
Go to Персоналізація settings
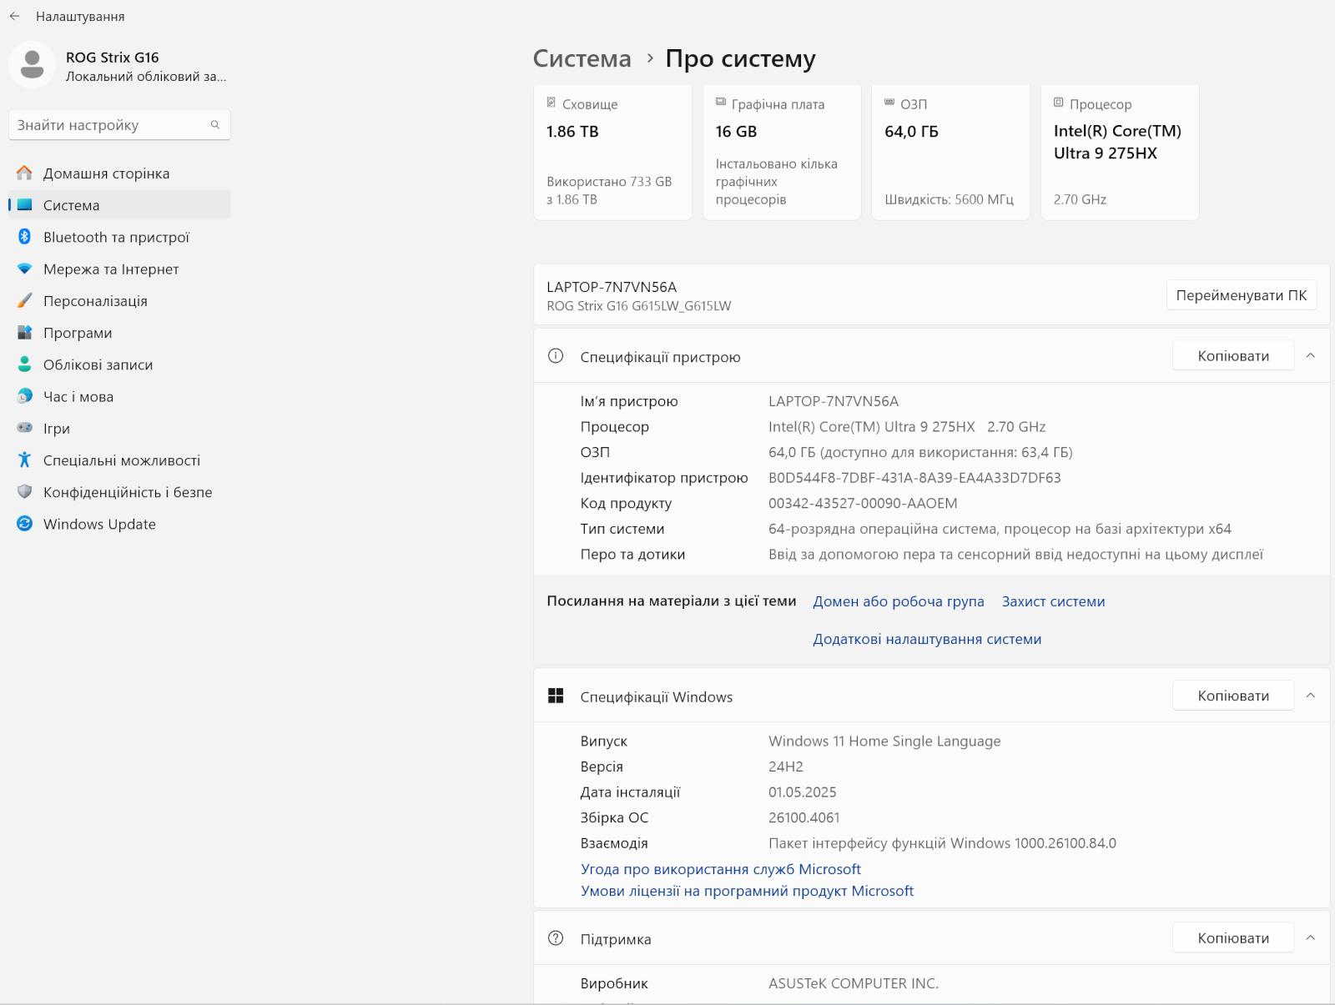(x=120, y=301)
